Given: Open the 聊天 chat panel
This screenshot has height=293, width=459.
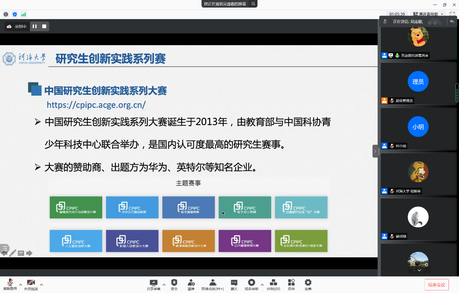Looking at the screenshot, I should pyautogui.click(x=234, y=284).
